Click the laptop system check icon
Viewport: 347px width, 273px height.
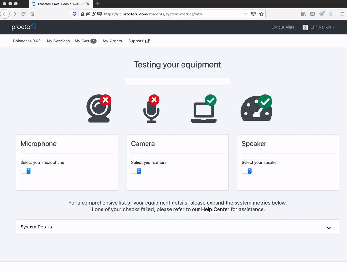(x=204, y=108)
